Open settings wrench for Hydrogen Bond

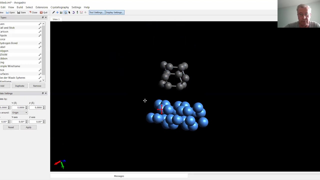pos(40,43)
